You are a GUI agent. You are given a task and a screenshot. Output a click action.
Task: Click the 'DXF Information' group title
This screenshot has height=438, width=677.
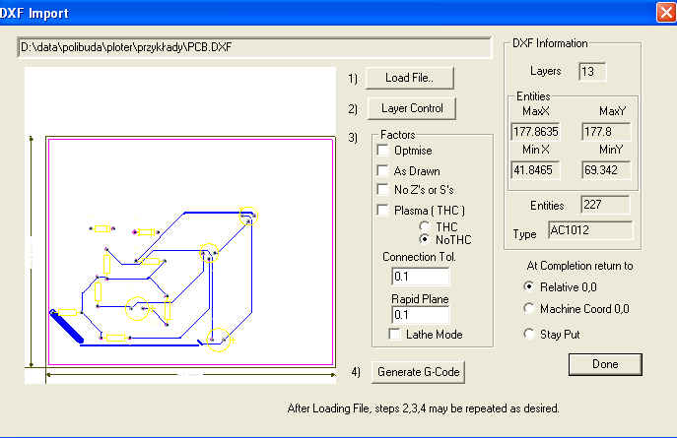pyautogui.click(x=550, y=43)
